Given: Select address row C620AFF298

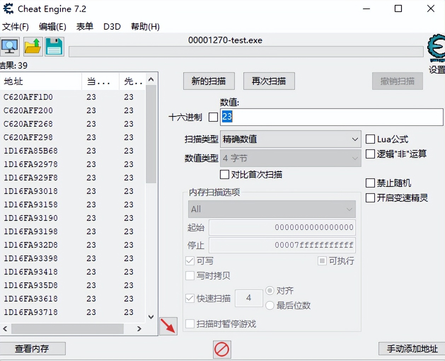Looking at the screenshot, I should pyautogui.click(x=73, y=137).
